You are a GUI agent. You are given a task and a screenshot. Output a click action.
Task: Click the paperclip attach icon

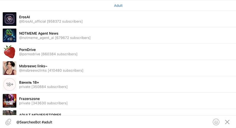point(8,122)
